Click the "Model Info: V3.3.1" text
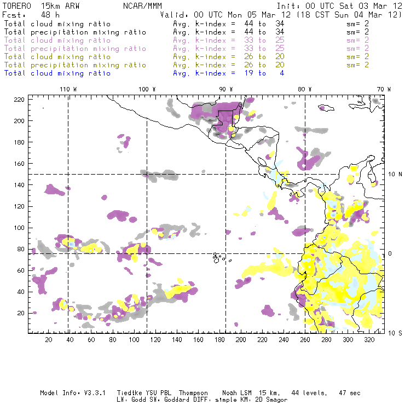 pyautogui.click(x=73, y=393)
